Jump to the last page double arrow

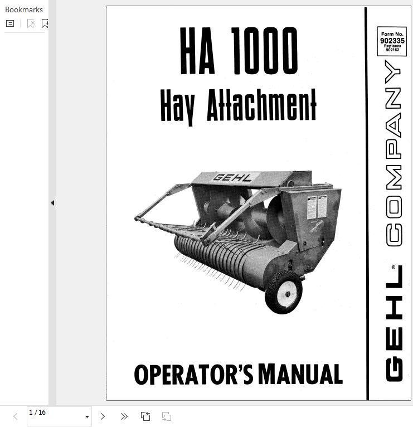[124, 416]
